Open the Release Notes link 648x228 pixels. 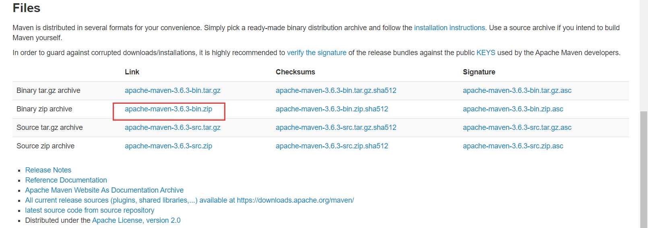coord(48,170)
